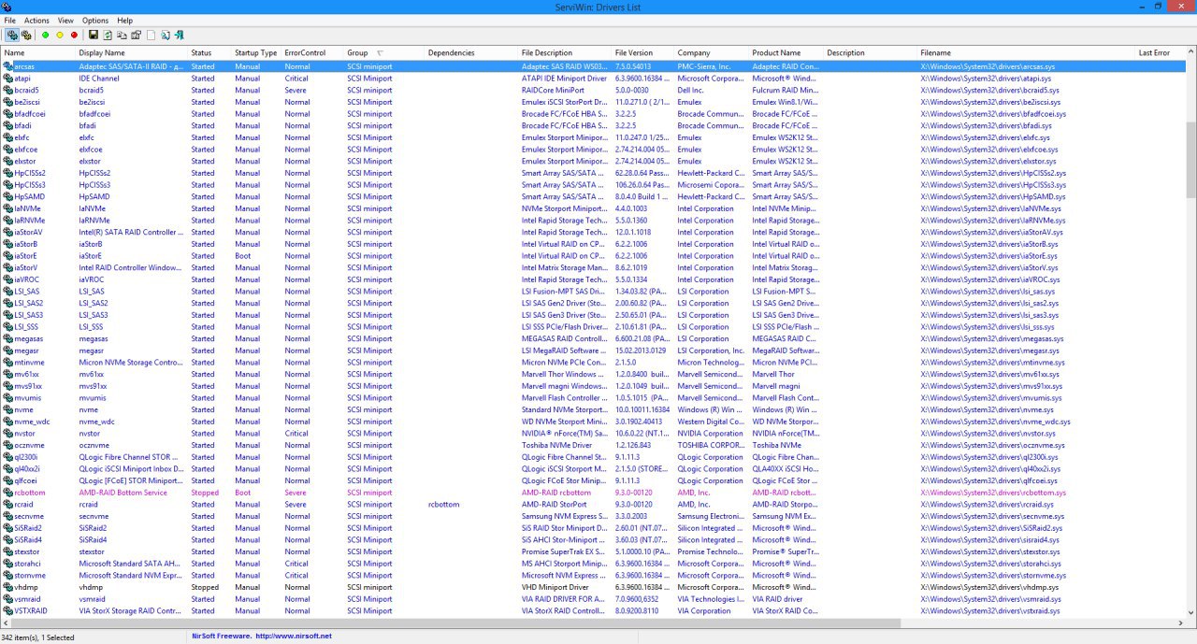Viewport: 1197px width, 644px height.
Task: Click the driver icon beside nvme_wdc
Action: point(8,422)
